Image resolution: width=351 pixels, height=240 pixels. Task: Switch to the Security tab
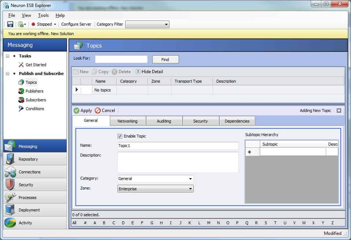point(201,121)
